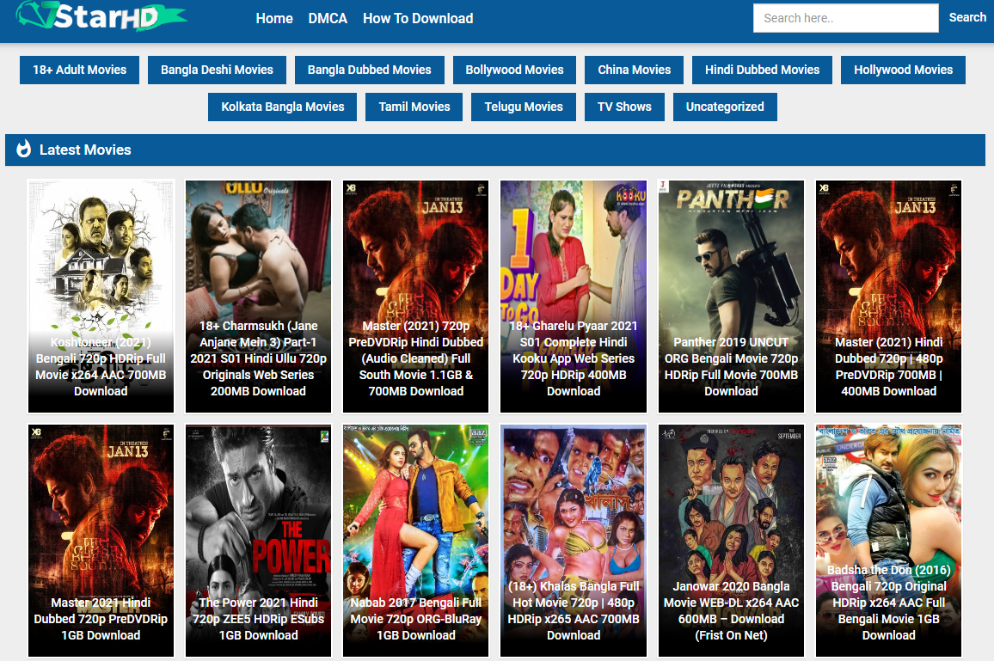Open Master 2021 Hindi Dubbed 1GB poster
Screen dimensions: 994x661
[101, 541]
